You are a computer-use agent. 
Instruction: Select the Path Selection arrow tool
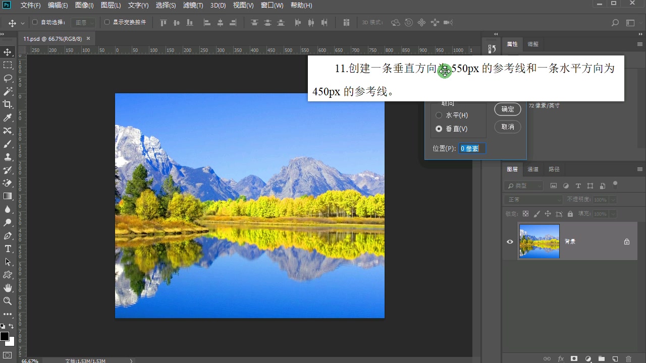click(8, 262)
